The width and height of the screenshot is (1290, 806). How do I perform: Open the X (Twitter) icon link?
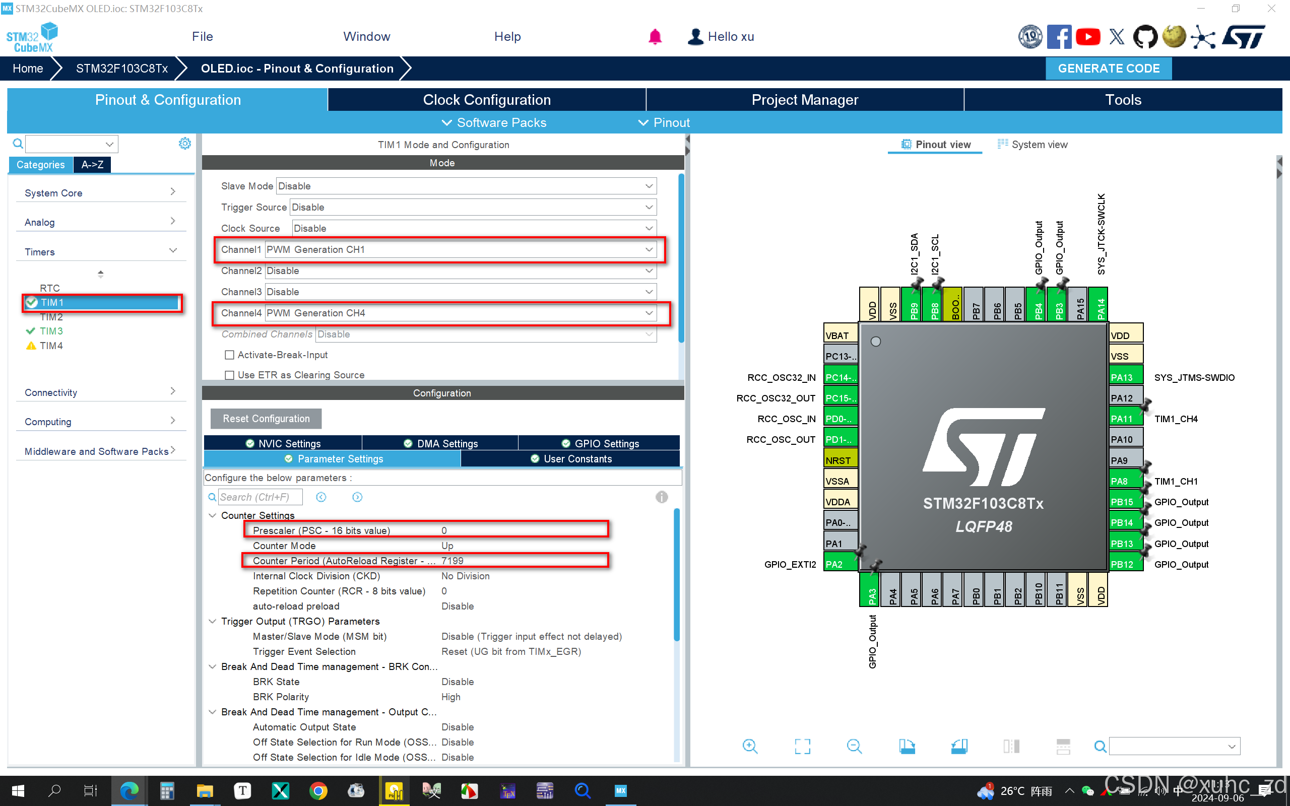point(1117,37)
